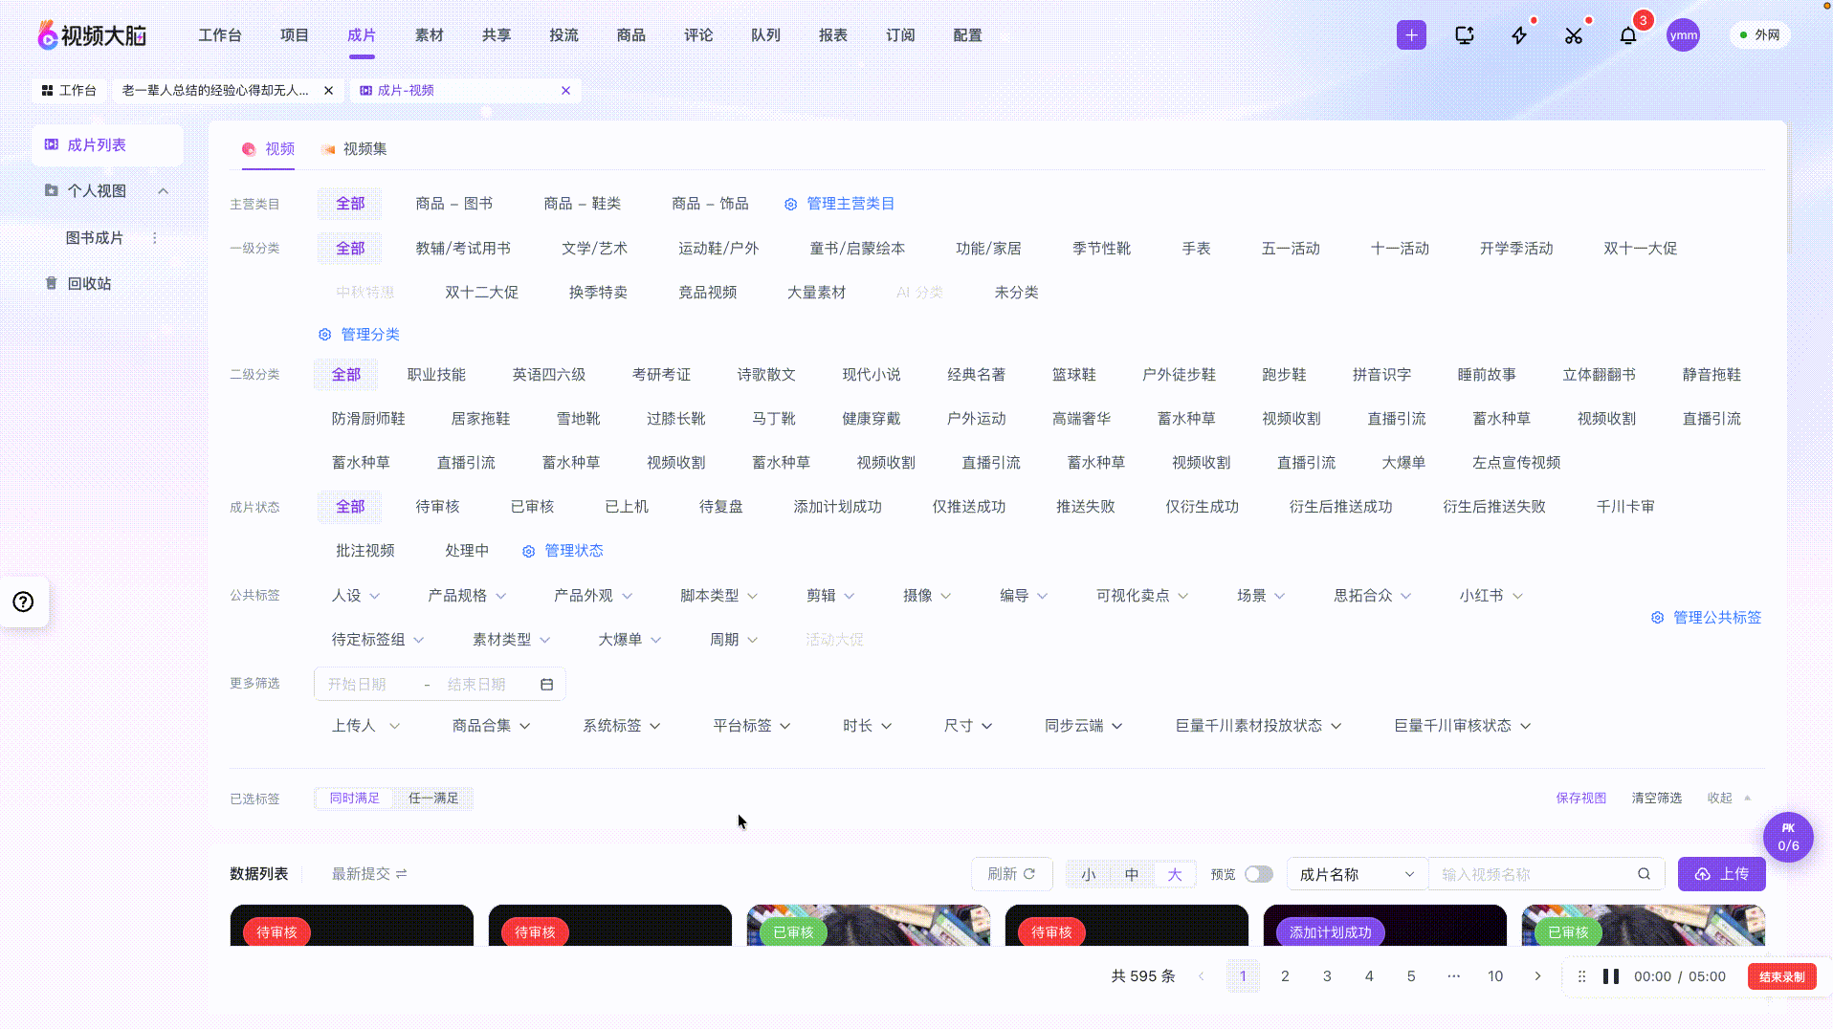This screenshot has width=1833, height=1029.
Task: Jump to page 10
Action: [1495, 976]
